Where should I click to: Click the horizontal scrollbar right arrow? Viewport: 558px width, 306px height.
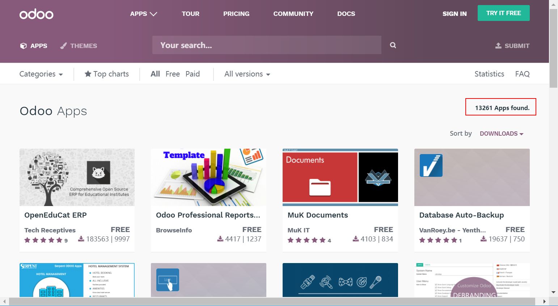click(x=545, y=301)
